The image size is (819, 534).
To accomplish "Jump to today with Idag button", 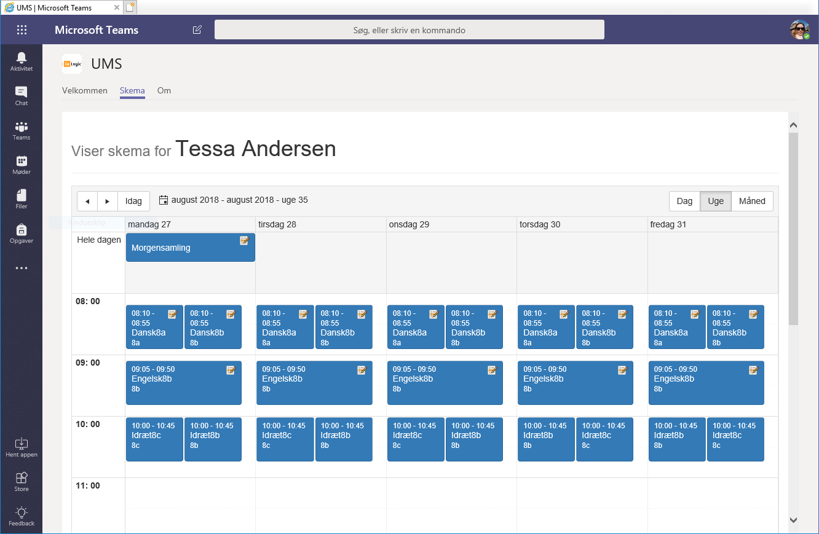I will pyautogui.click(x=133, y=201).
